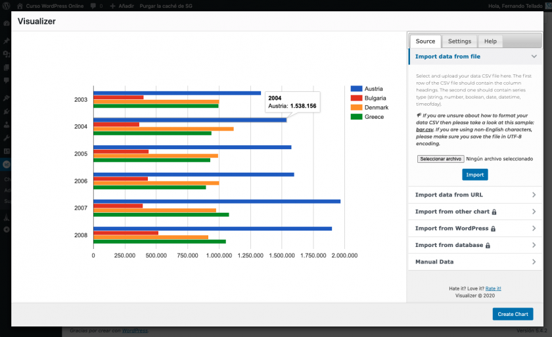Expand the Import data from URL section

(x=534, y=195)
